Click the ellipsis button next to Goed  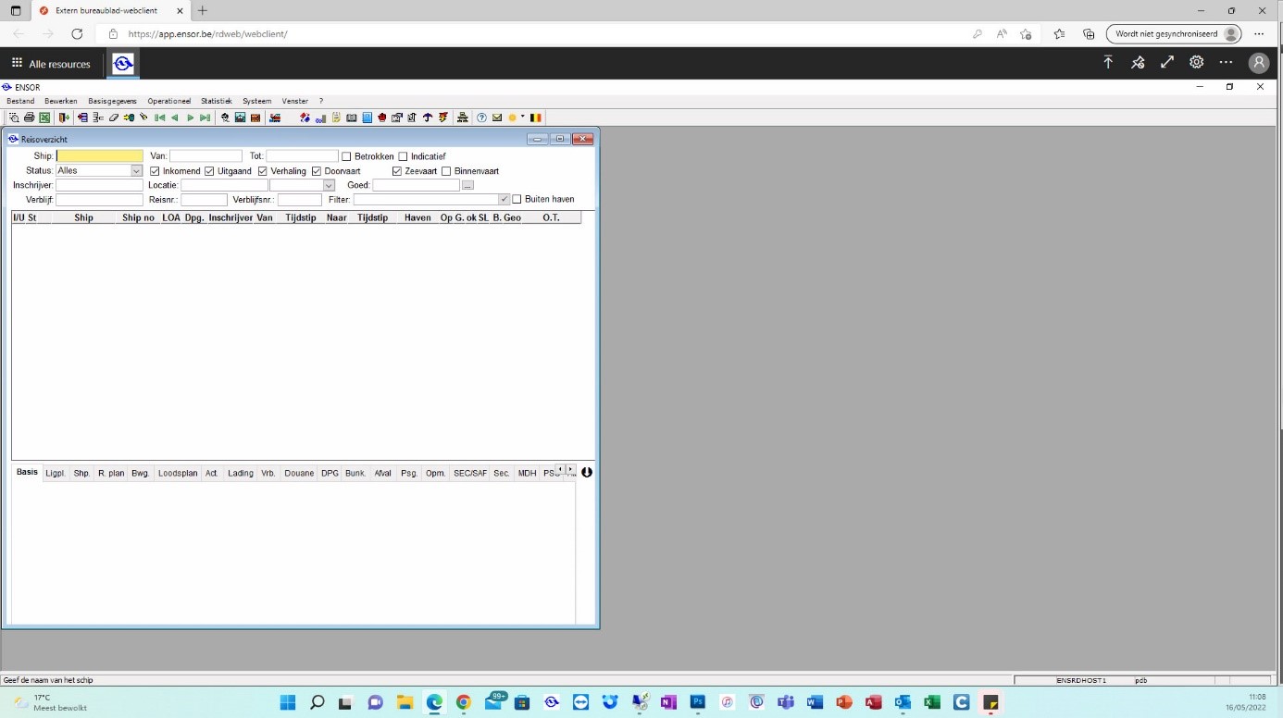[x=467, y=186]
